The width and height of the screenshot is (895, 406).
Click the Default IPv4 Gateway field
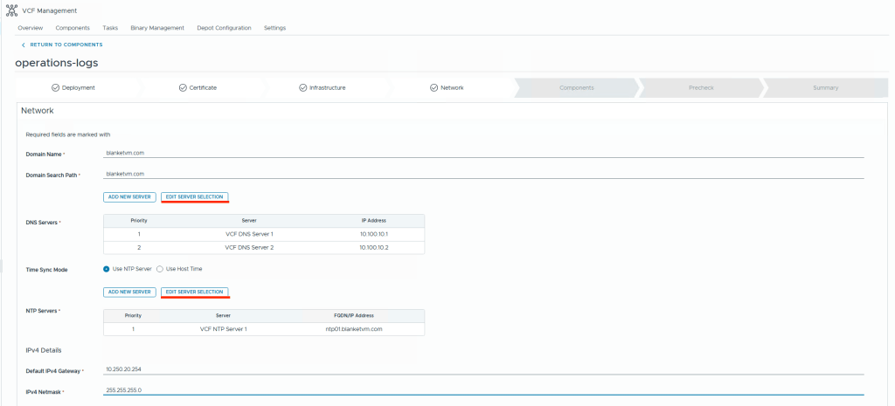482,369
